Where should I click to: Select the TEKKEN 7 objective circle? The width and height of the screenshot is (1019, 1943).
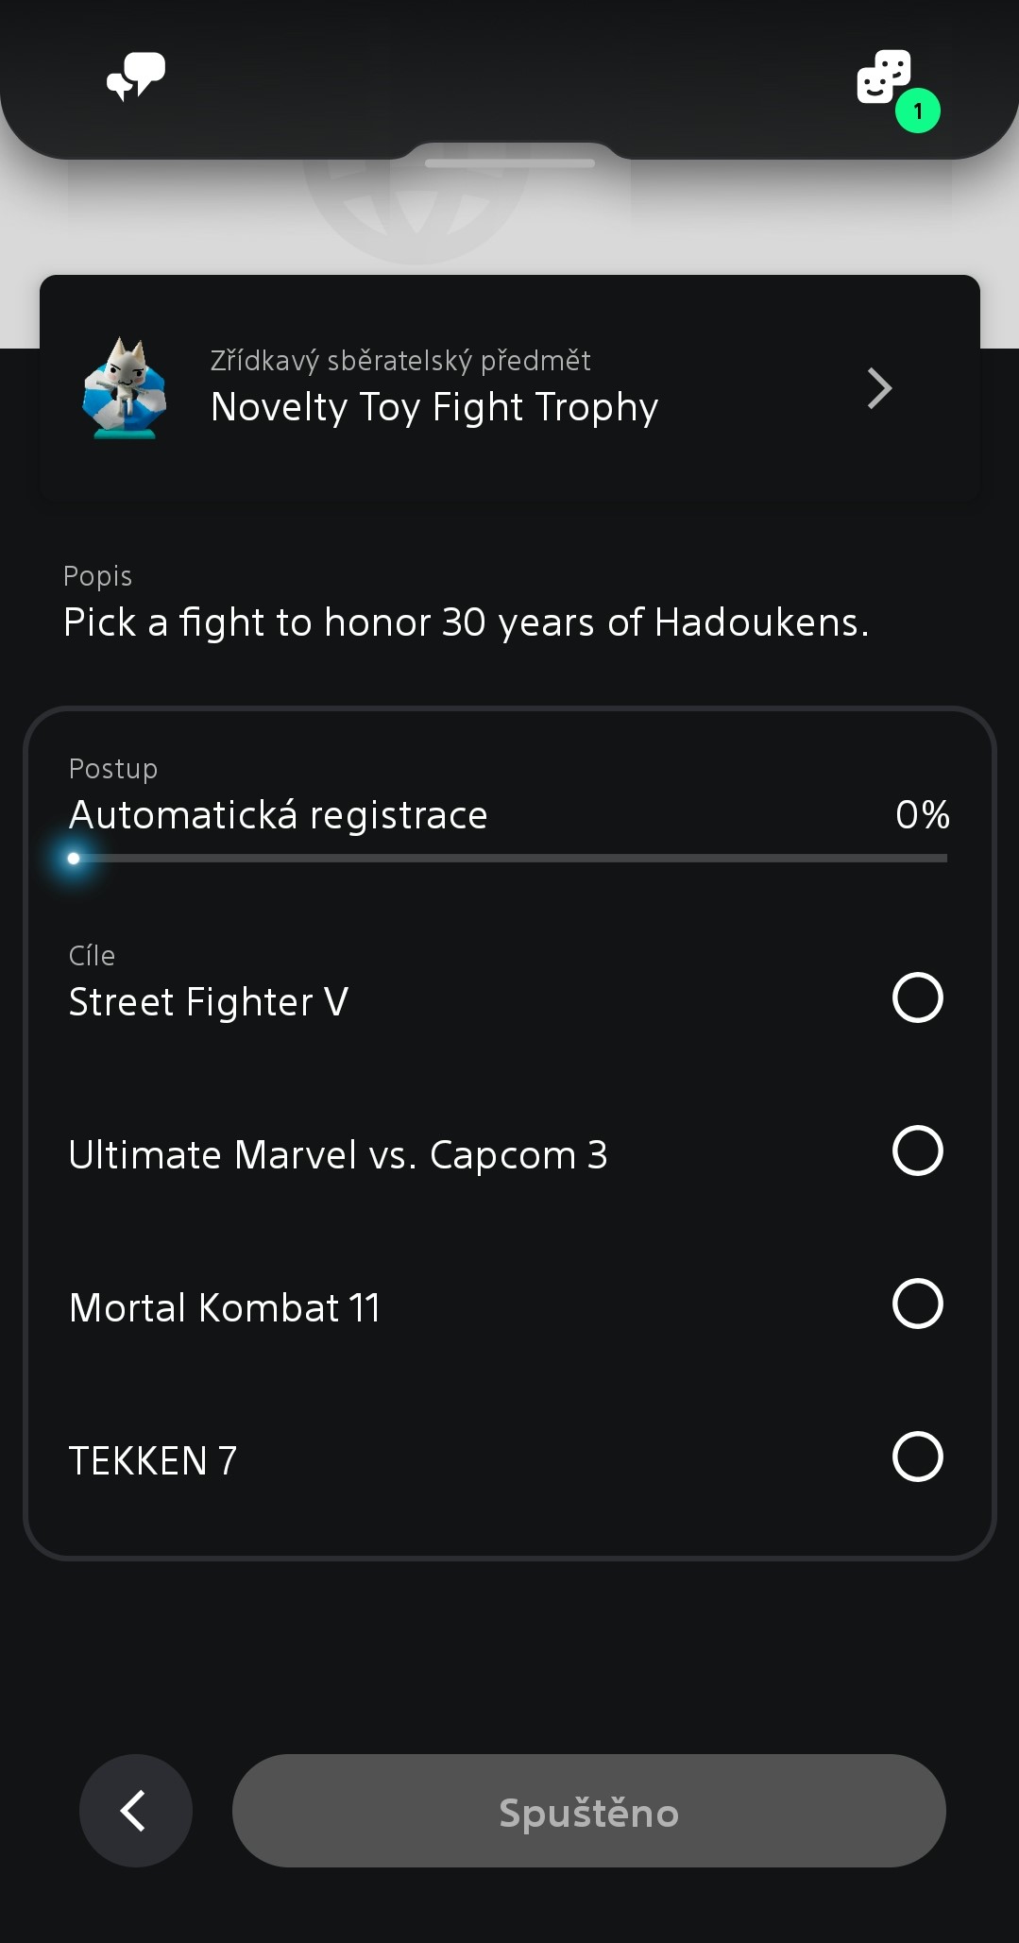pyautogui.click(x=917, y=1457)
